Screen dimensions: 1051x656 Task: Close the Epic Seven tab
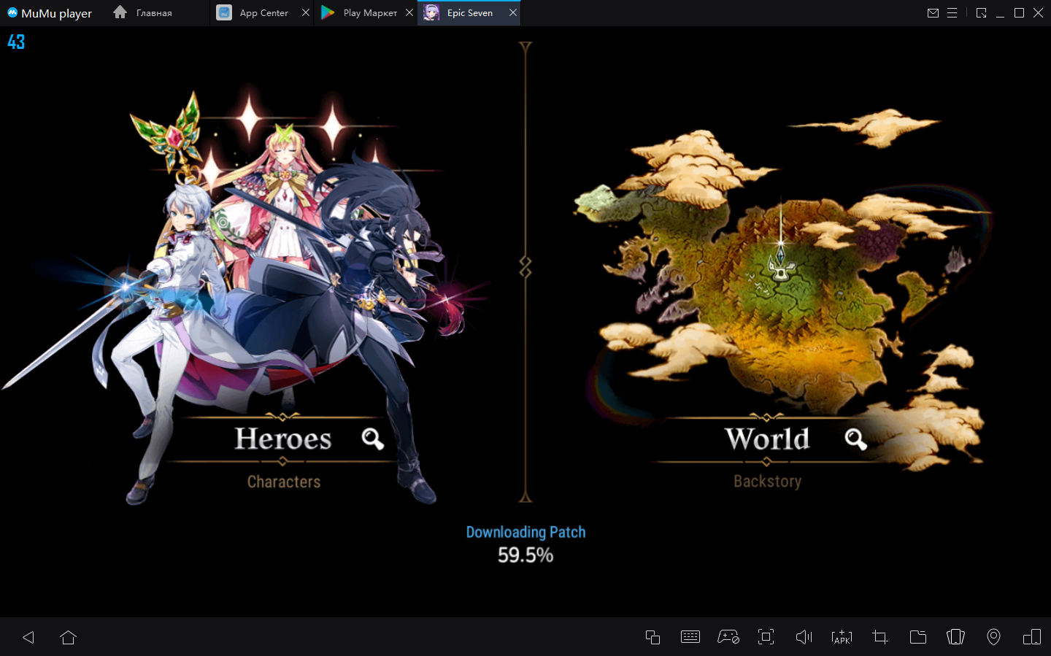pyautogui.click(x=513, y=12)
